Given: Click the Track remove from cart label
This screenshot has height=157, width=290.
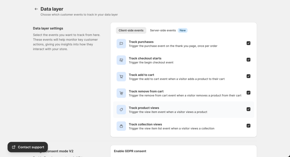Looking at the screenshot, I should (x=146, y=91).
